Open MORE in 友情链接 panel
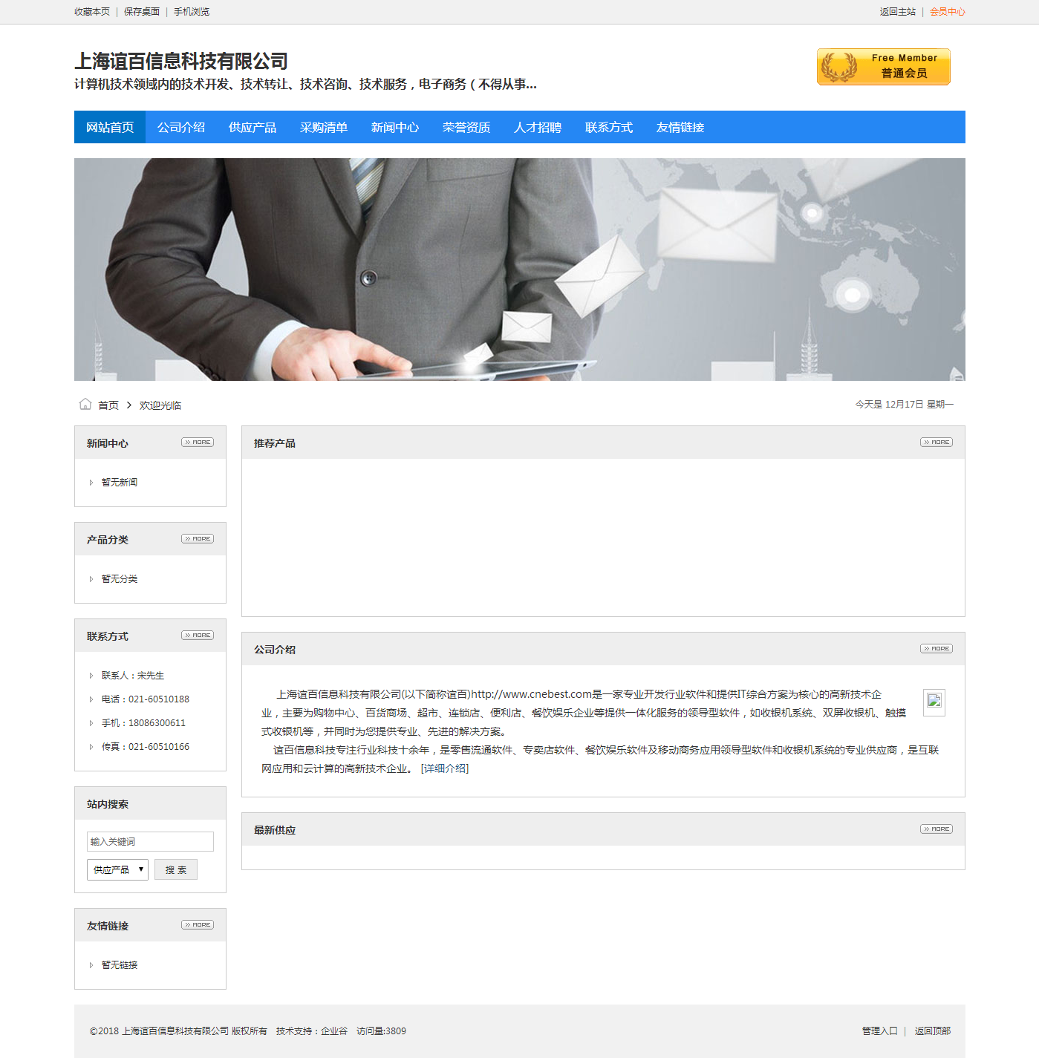This screenshot has height=1058, width=1039. click(x=198, y=925)
